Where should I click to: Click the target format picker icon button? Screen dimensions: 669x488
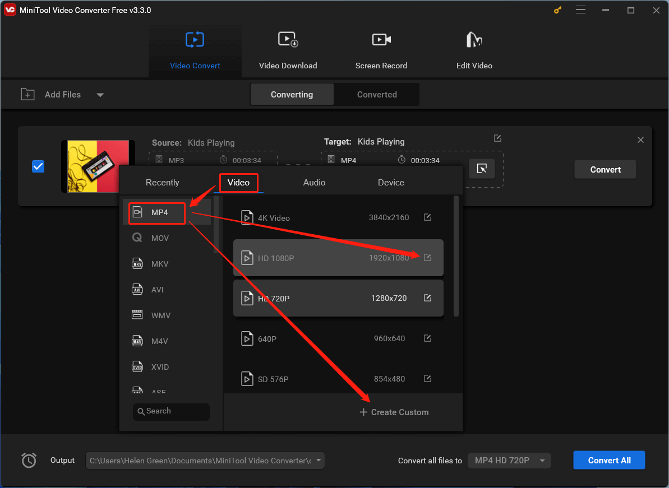tap(482, 169)
